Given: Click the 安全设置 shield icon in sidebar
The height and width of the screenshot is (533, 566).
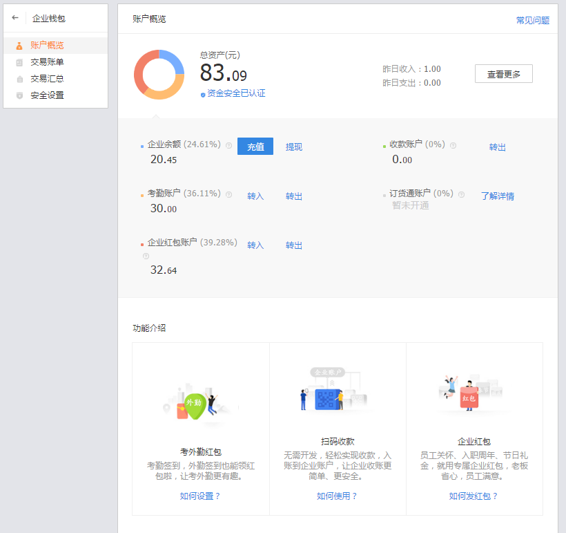Looking at the screenshot, I should coord(19,95).
